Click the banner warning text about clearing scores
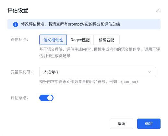Image resolution: width=168 pixels, height=136 pixels. (x=70, y=24)
